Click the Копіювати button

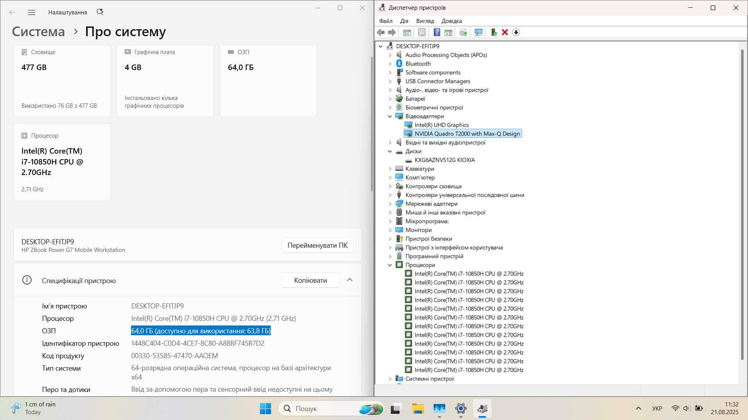pyautogui.click(x=310, y=280)
